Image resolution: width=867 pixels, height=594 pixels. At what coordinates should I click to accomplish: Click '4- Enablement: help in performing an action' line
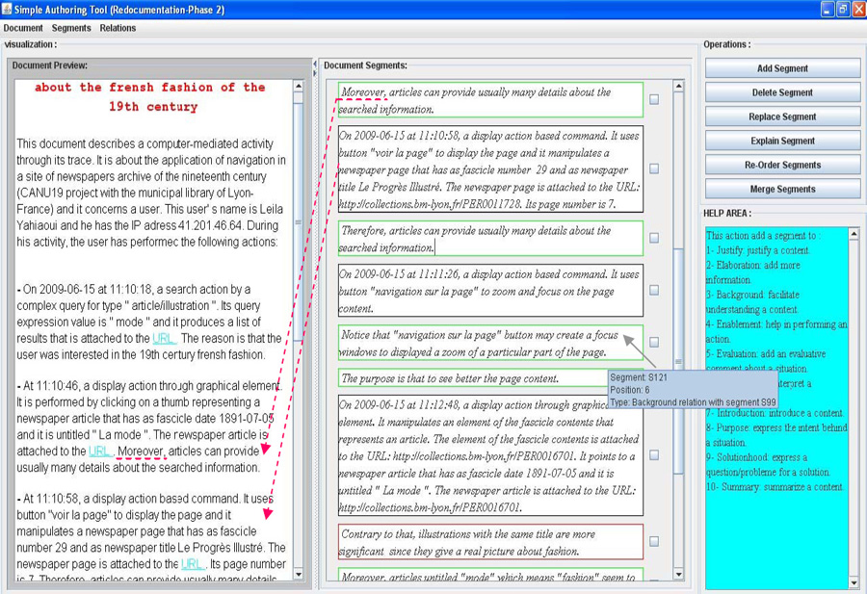[776, 331]
